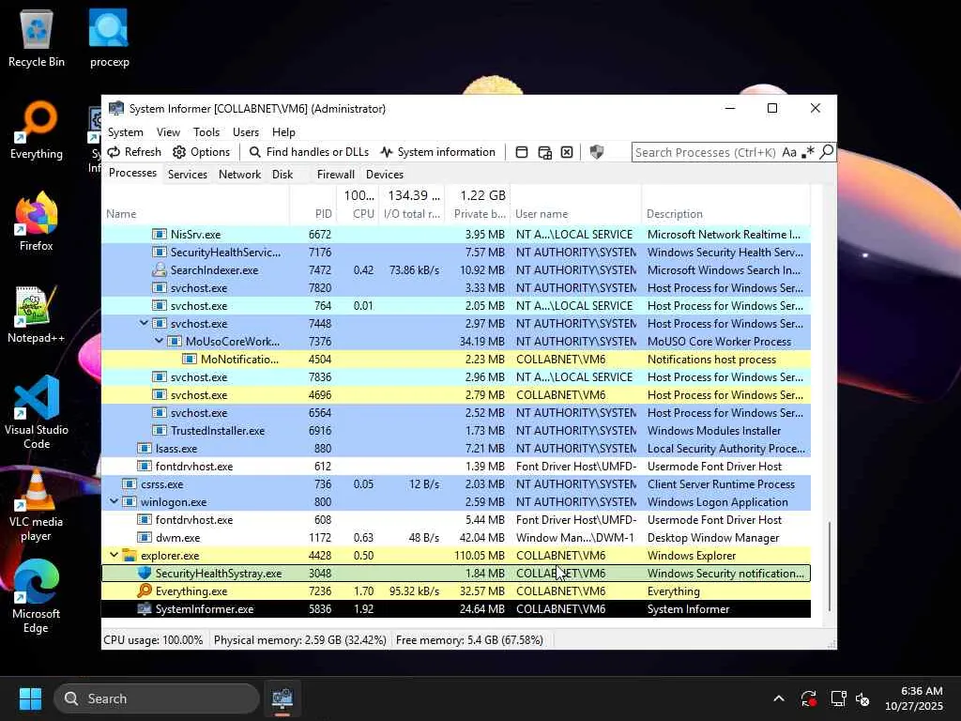Click the Refresh toolbar button
The height and width of the screenshot is (721, 961).
[x=134, y=152]
